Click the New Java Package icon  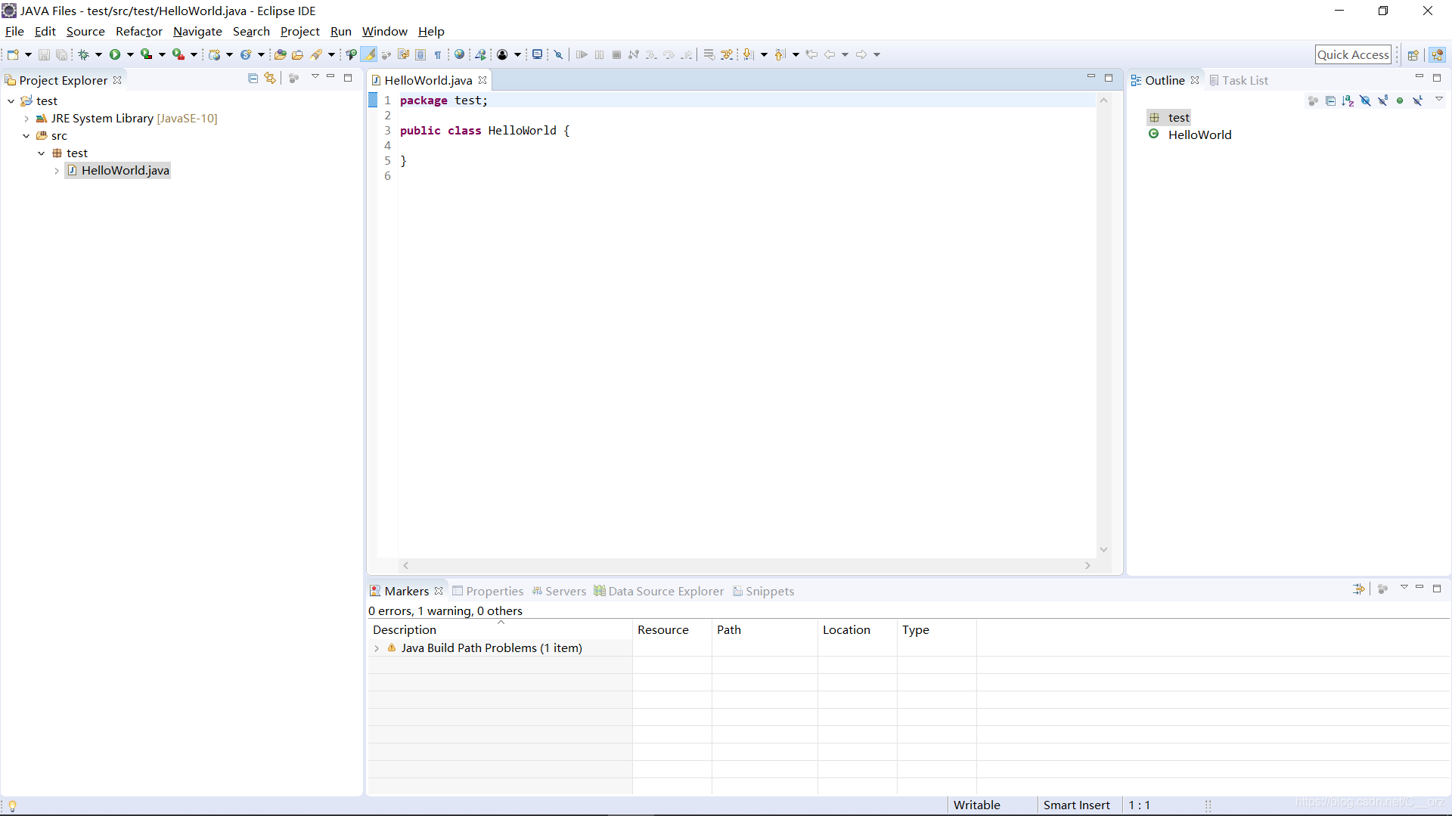click(x=215, y=54)
